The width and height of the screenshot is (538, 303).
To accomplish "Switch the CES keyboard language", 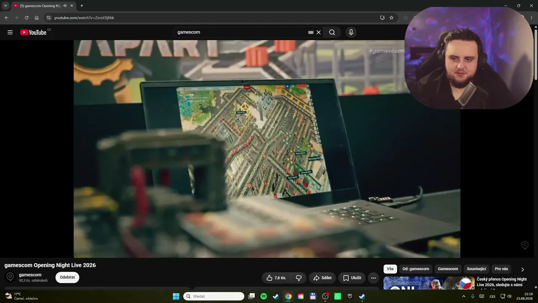I will pyautogui.click(x=492, y=296).
